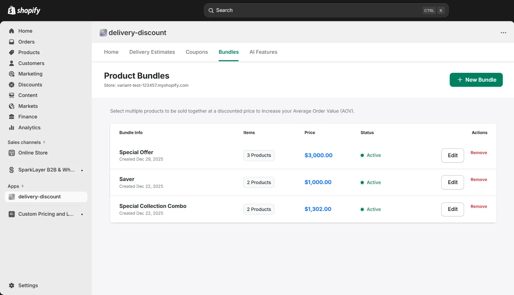Click the Analytics bar-chart icon

click(12, 128)
